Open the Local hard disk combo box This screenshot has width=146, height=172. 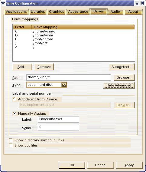coord(47,85)
